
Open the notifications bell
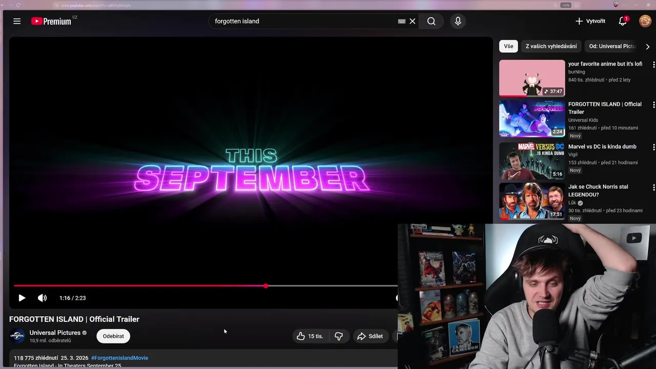click(623, 21)
